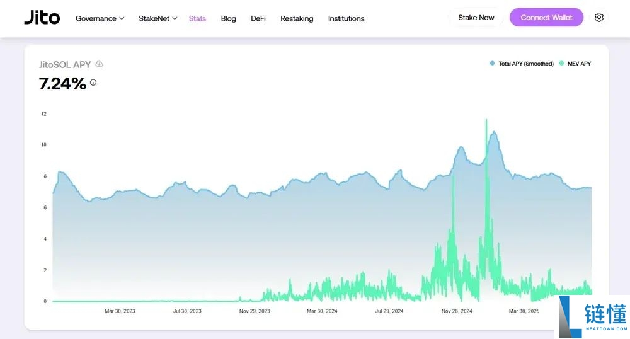Expand the Governance dropdown menu
Image resolution: width=630 pixels, height=339 pixels.
click(x=100, y=18)
